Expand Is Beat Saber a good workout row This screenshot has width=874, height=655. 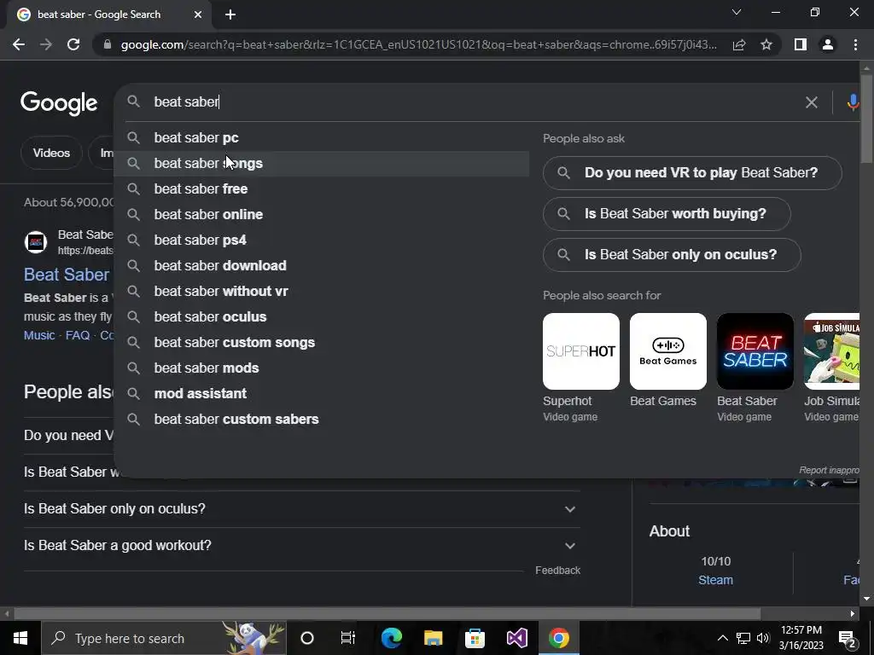click(301, 546)
